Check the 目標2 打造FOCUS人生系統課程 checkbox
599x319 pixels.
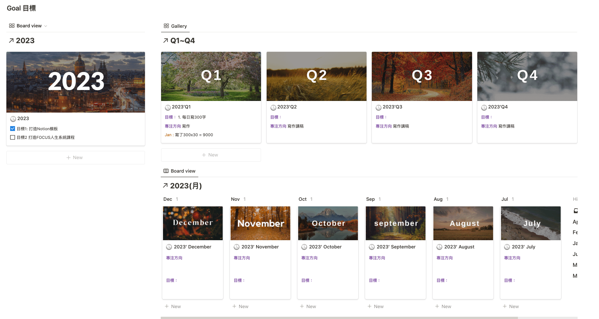[13, 137]
